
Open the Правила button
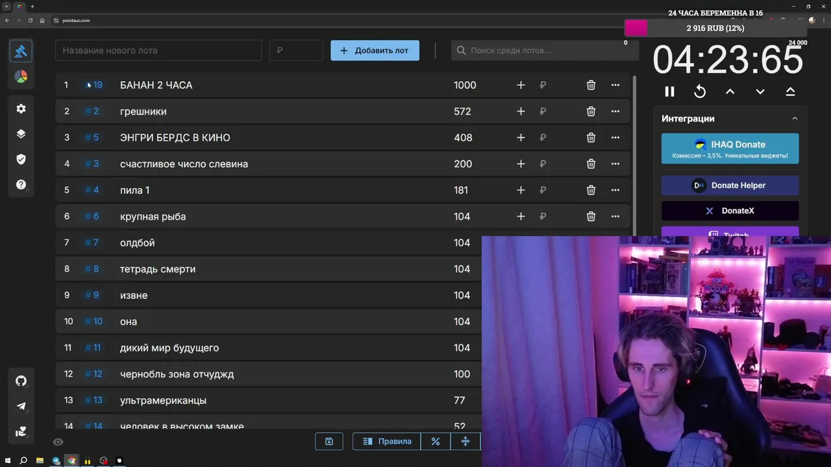pyautogui.click(x=387, y=442)
